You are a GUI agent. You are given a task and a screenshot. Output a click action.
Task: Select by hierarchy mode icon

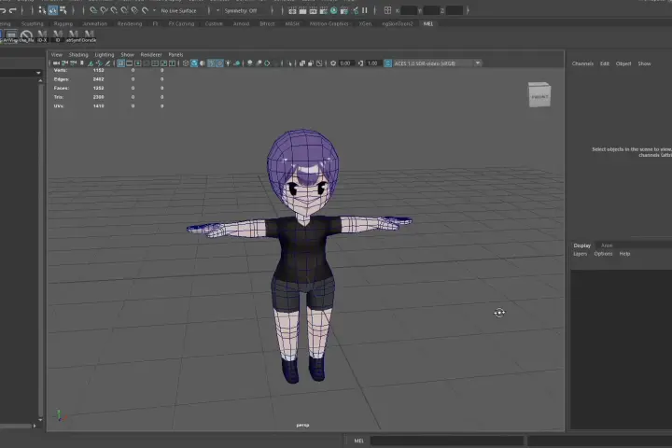click(42, 10)
